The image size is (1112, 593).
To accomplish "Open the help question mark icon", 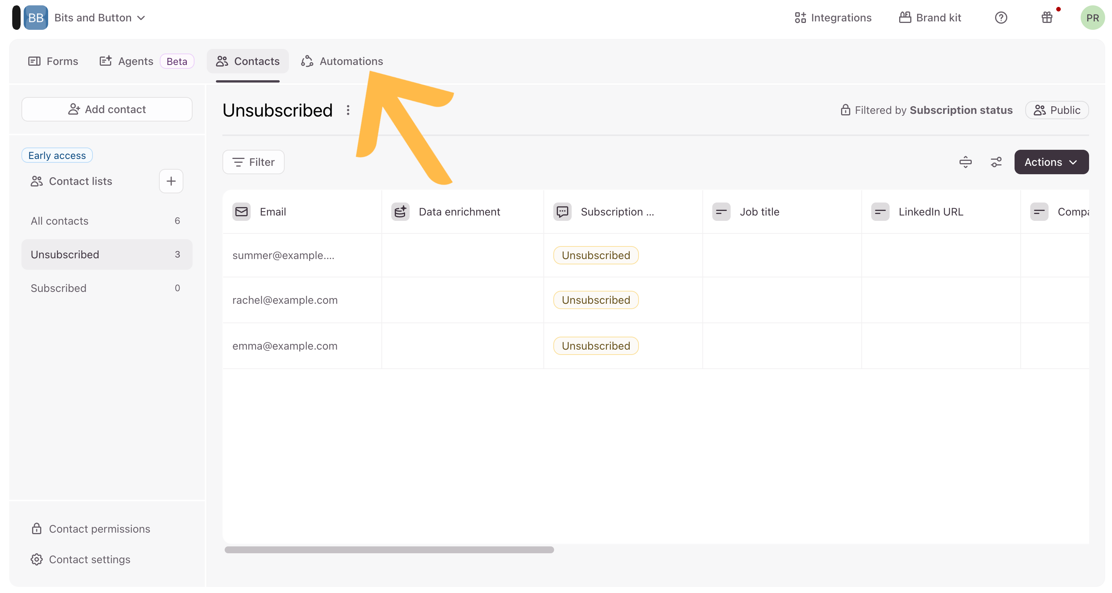I will [x=1001, y=18].
